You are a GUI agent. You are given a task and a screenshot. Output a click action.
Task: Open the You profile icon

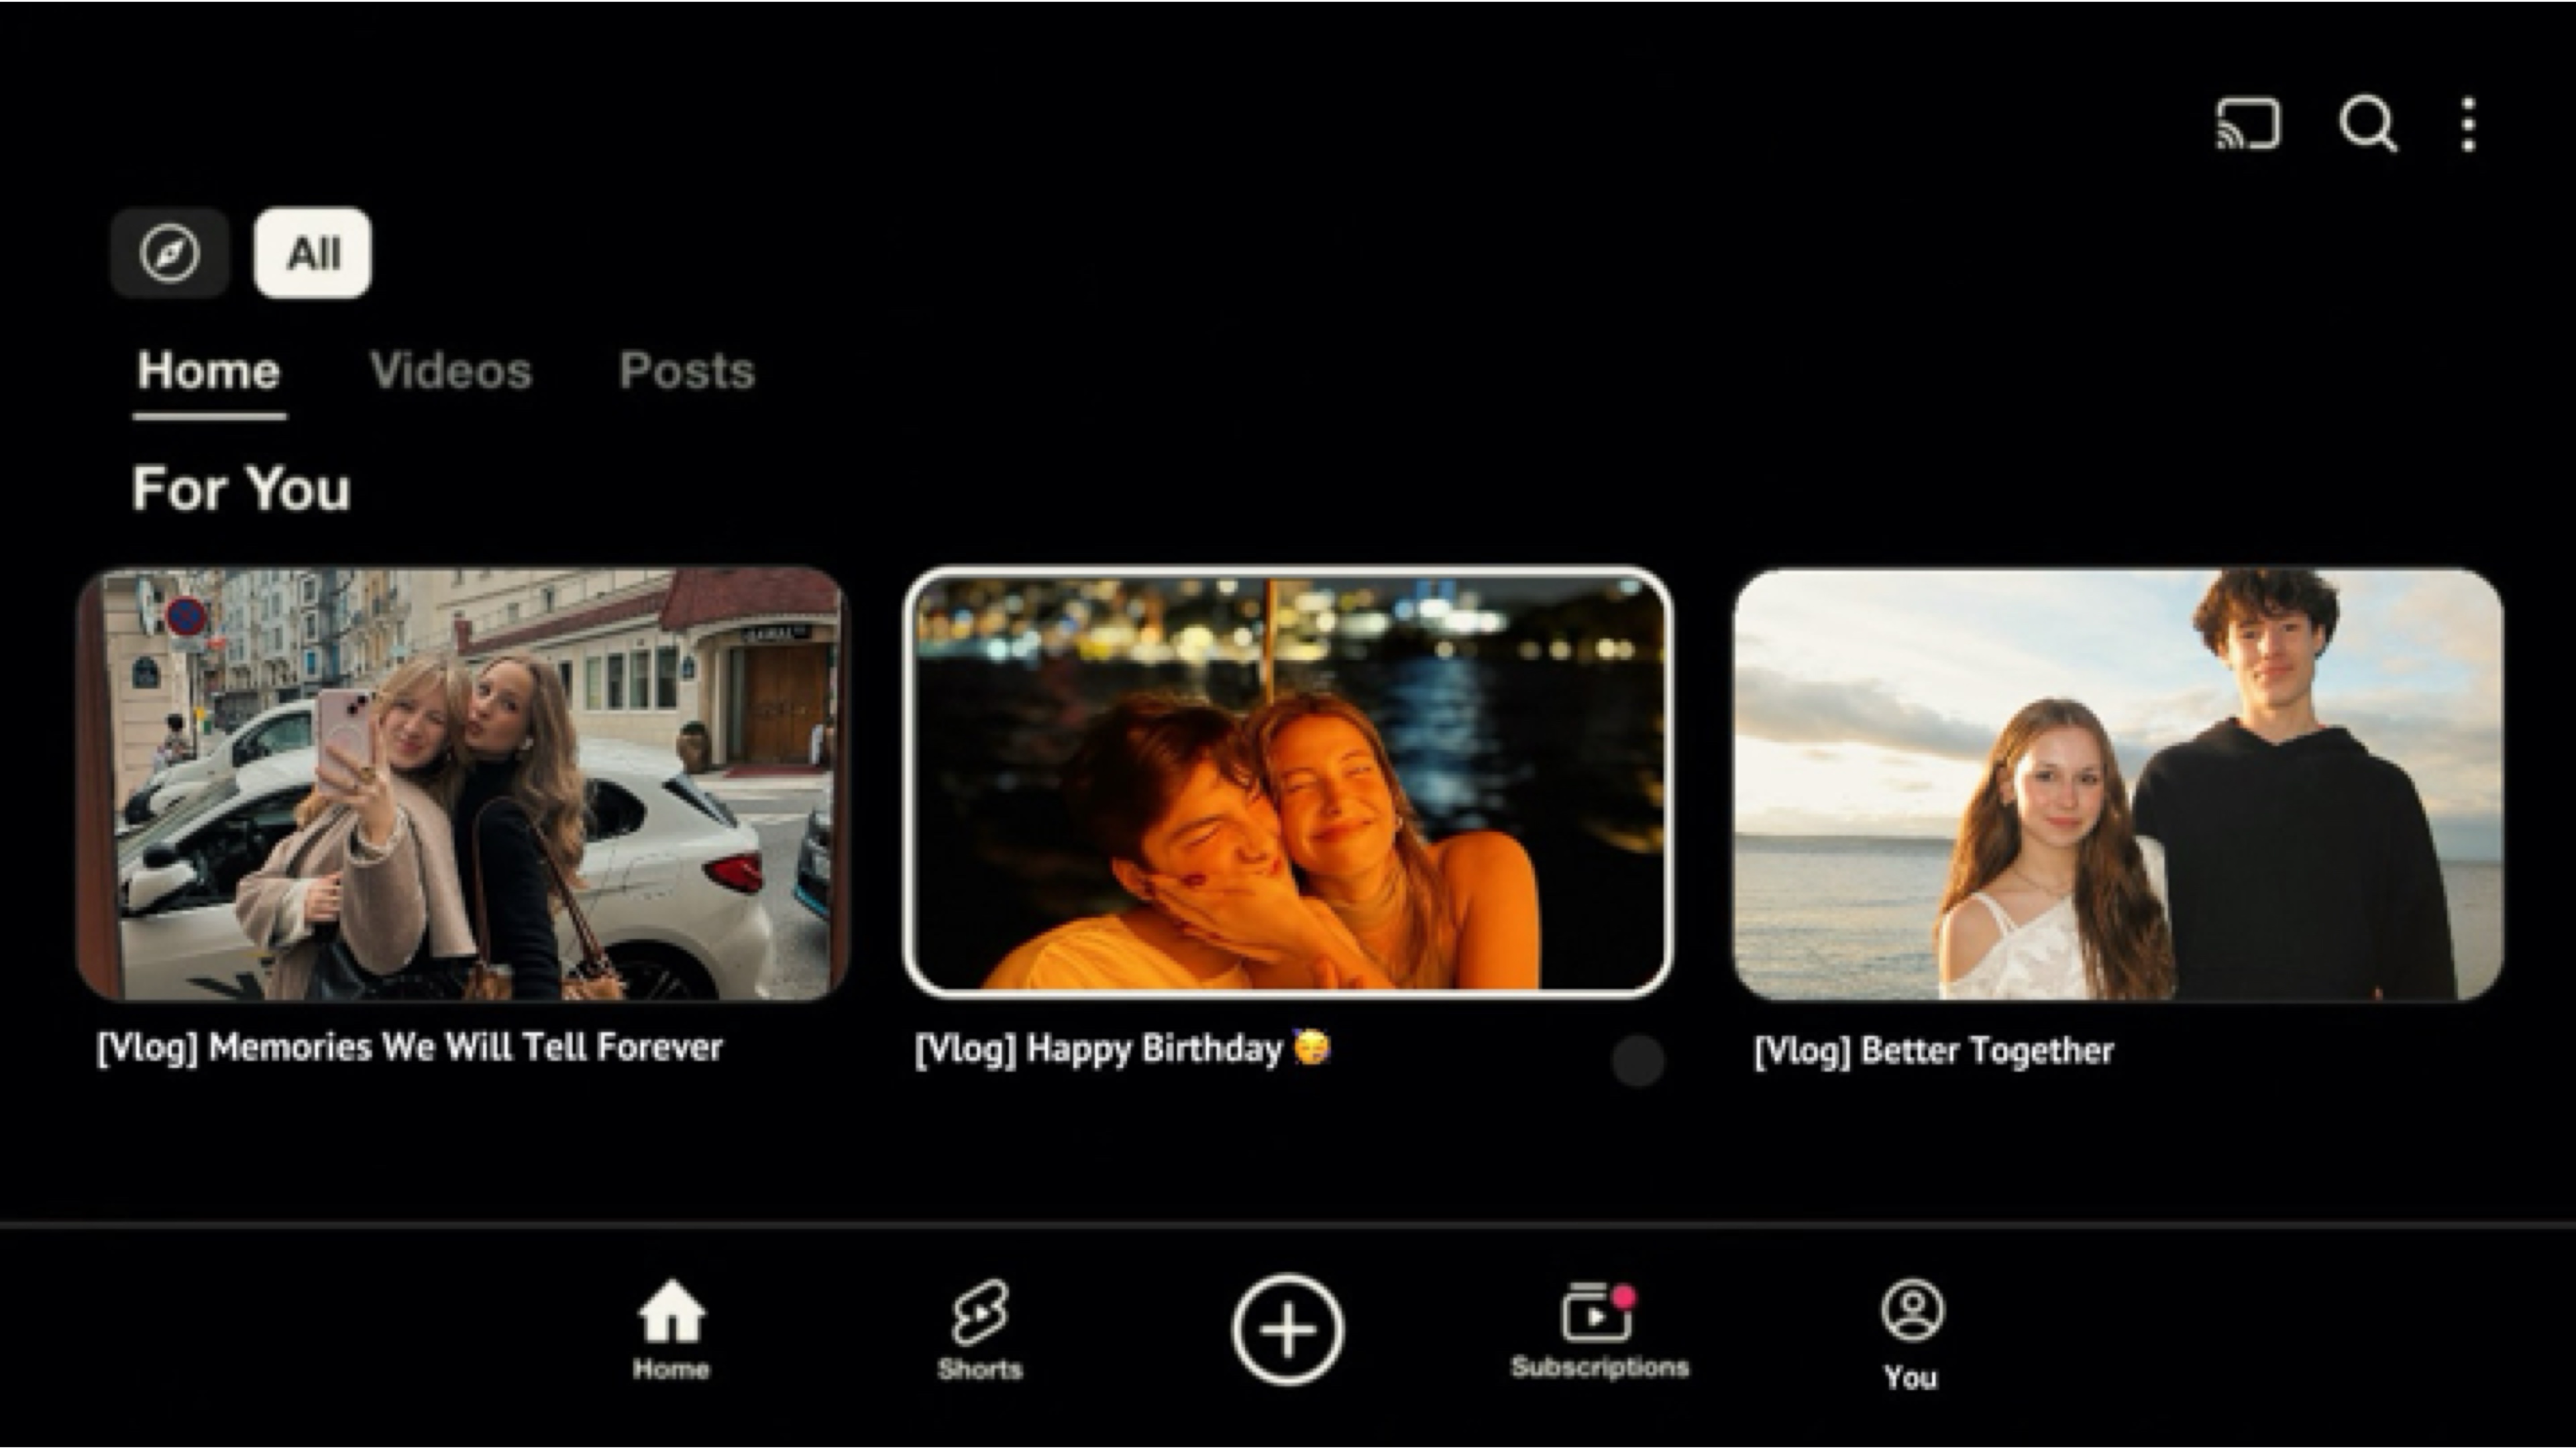pos(1911,1335)
